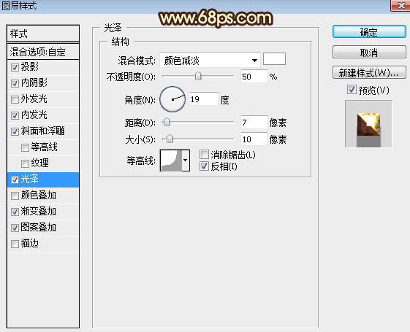Toggle the 斜面和浮雕 bevel checkbox
The height and width of the screenshot is (332, 410).
point(15,132)
